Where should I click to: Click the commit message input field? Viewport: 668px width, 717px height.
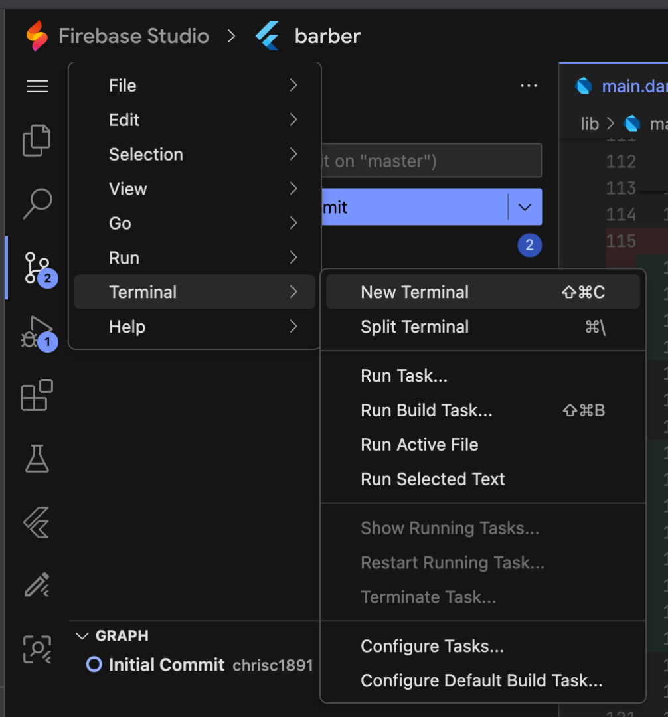pyautogui.click(x=432, y=161)
